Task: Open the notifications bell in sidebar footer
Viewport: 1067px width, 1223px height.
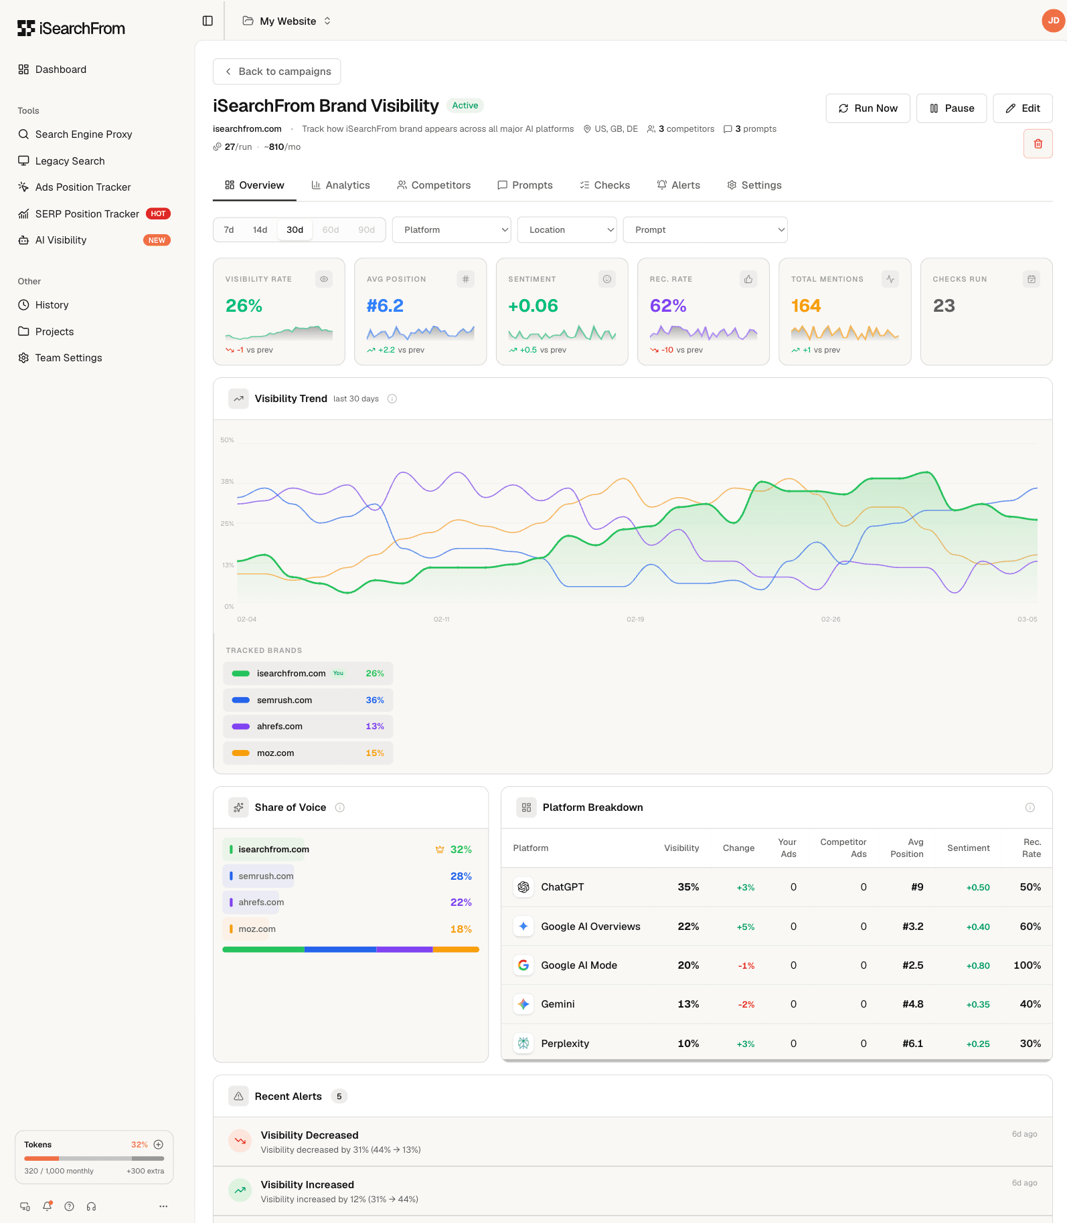Action: coord(47,1206)
